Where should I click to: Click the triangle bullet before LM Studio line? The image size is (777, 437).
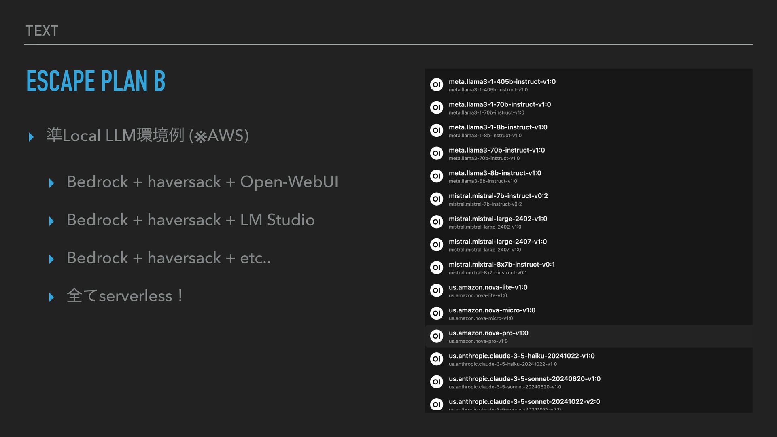click(51, 221)
